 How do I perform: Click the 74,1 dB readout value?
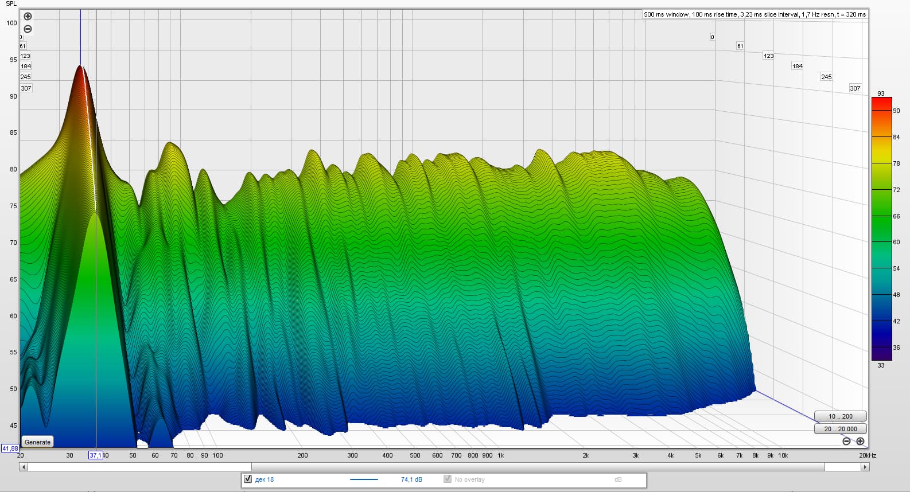click(x=411, y=479)
